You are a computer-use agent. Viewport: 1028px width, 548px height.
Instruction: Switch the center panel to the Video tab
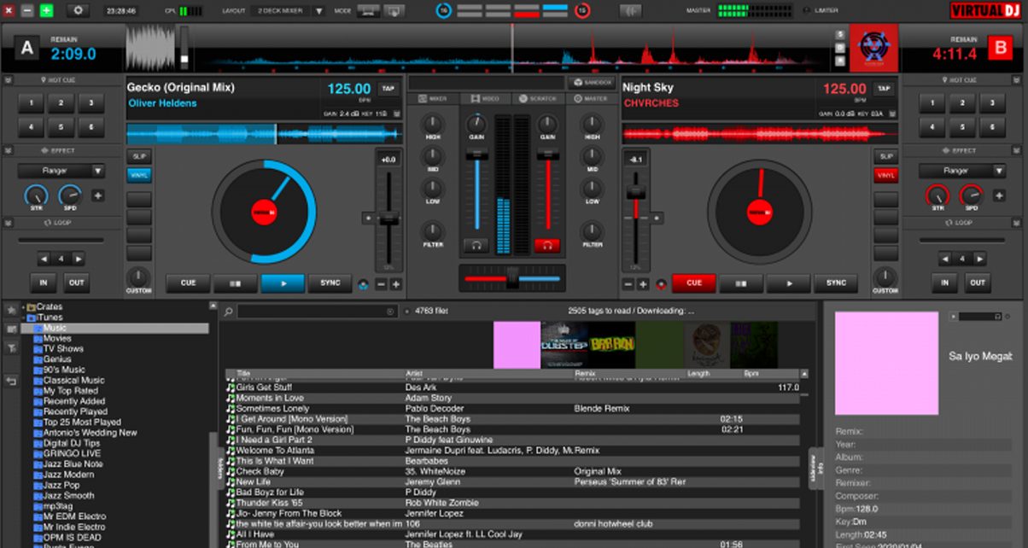click(x=486, y=99)
